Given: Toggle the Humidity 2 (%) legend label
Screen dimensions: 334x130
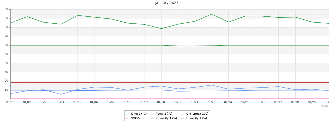Looking at the screenshot, I should click(196, 119).
